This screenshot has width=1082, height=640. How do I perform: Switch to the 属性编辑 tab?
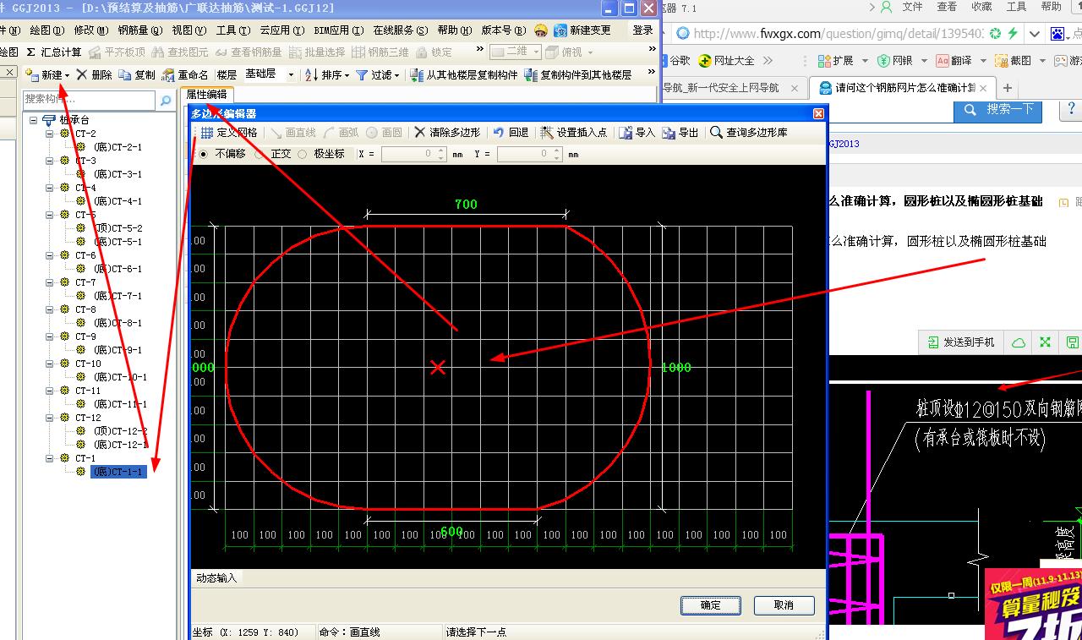(x=206, y=94)
